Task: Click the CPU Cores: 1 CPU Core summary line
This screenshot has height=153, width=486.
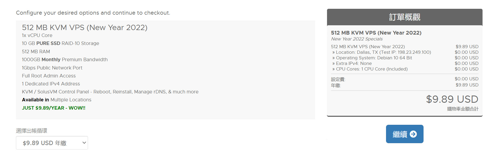Action: [x=371, y=69]
